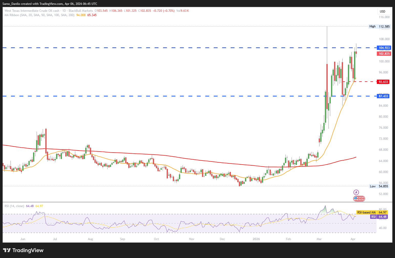
Task: Click the RSI (14, close) indicator legend
Action: (x=14, y=206)
